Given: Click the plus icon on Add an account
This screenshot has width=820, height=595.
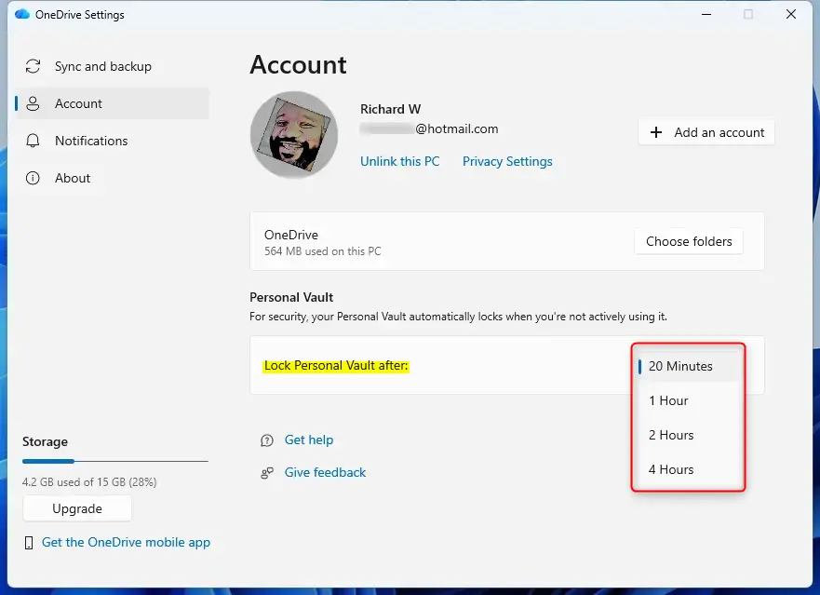Looking at the screenshot, I should (x=656, y=132).
